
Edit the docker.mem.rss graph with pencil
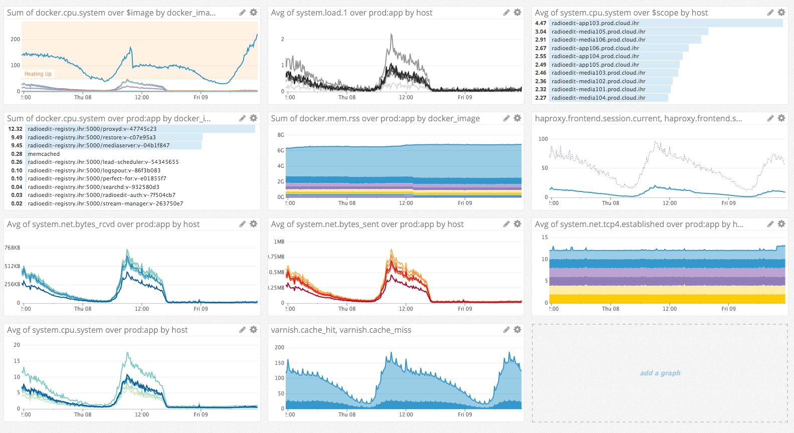[x=506, y=118]
